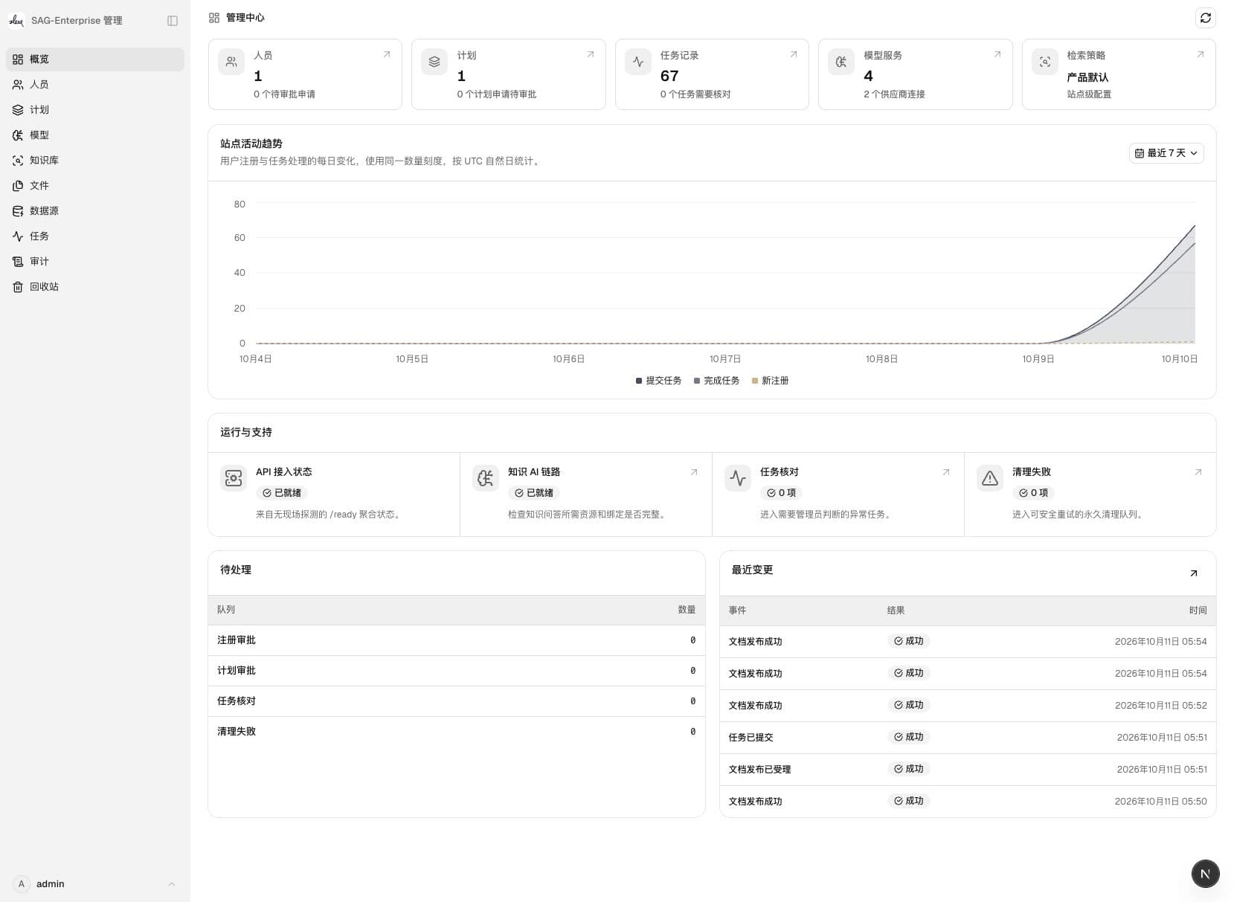
Task: Select 概览 in the sidebar
Action: [95, 59]
